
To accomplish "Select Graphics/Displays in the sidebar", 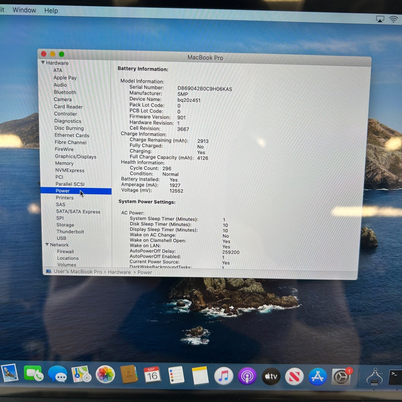I will (76, 157).
